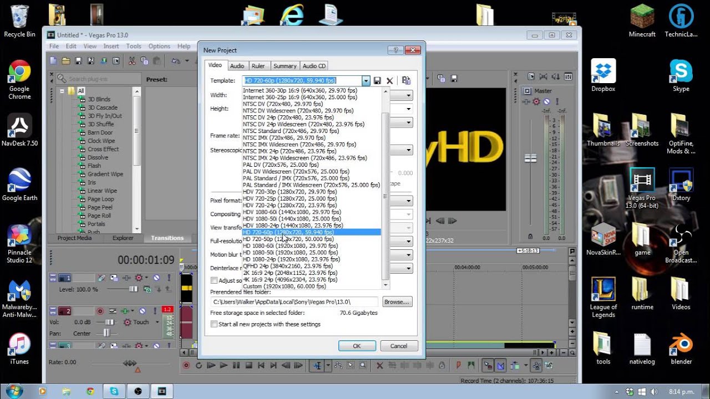Open the Pixel format dropdown arrow
The width and height of the screenshot is (710, 399).
coord(409,201)
